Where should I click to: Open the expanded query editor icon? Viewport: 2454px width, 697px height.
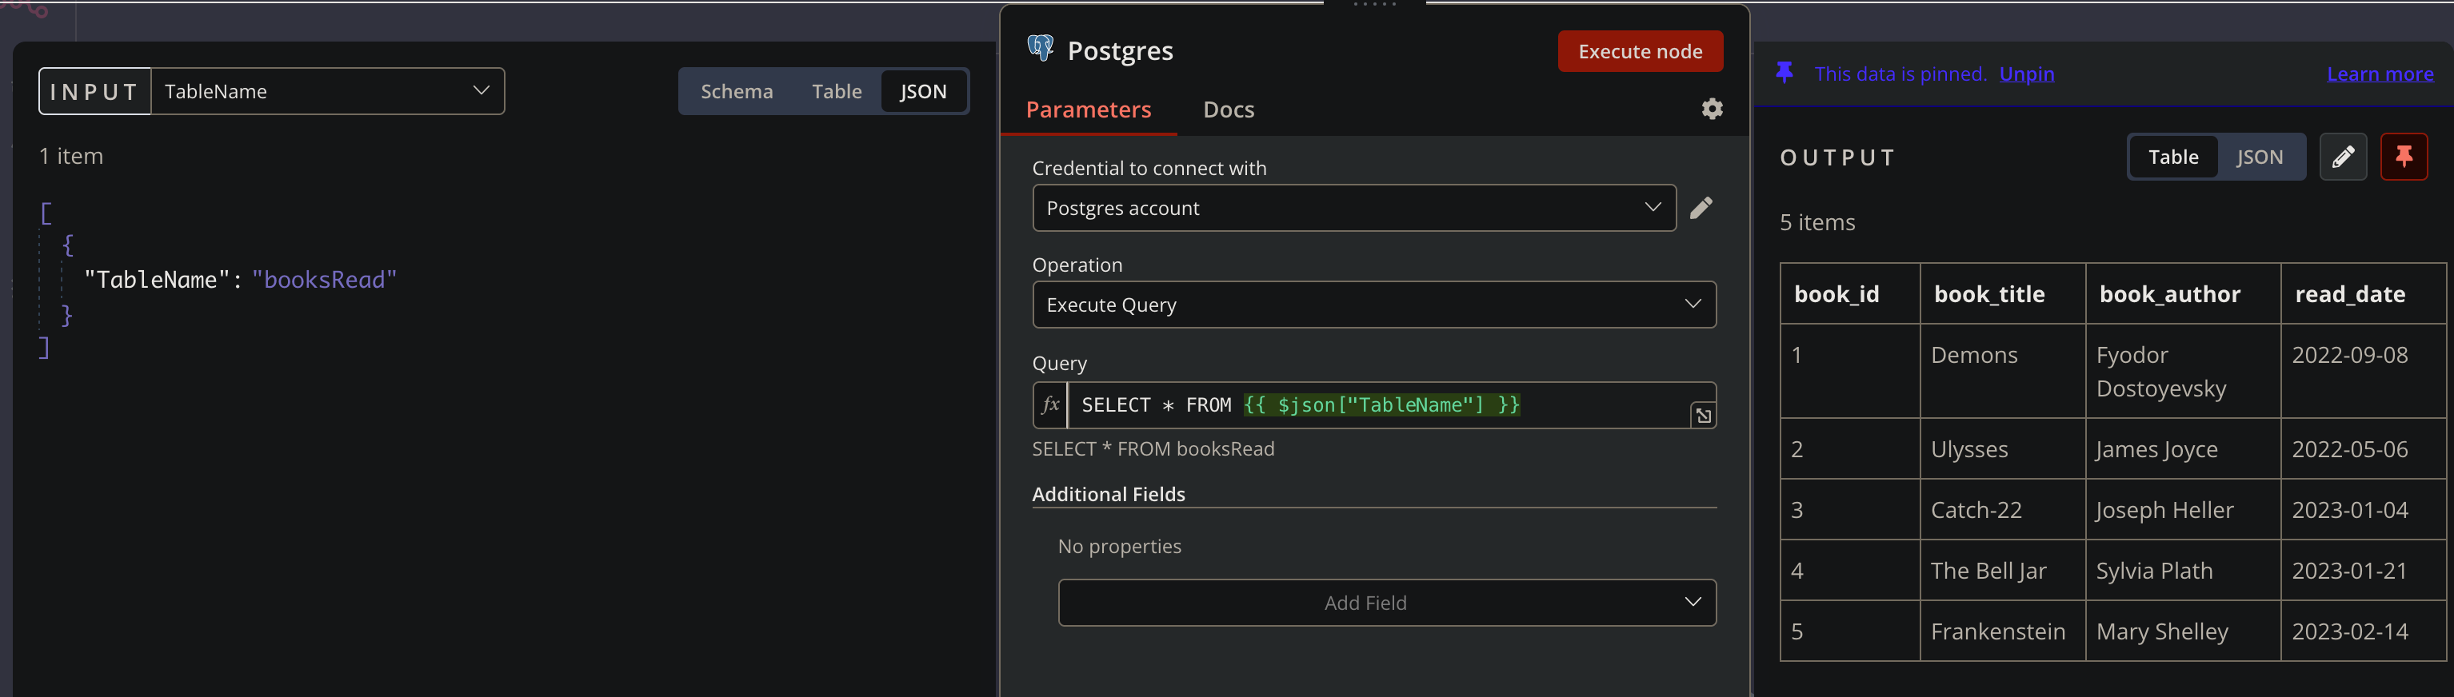[x=1702, y=415]
